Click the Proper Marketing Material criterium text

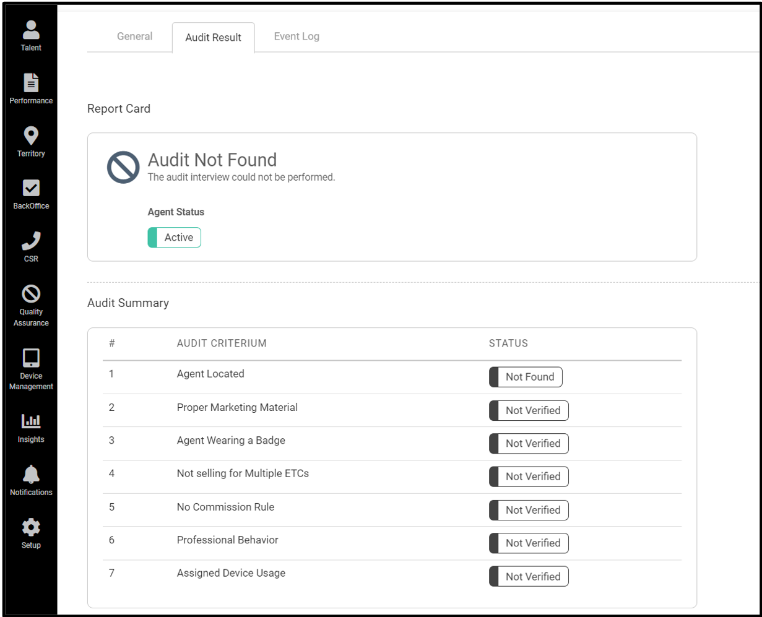(x=237, y=407)
